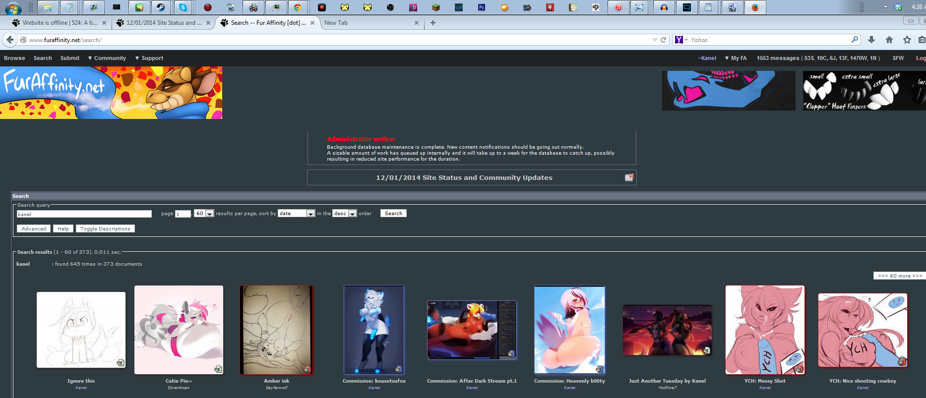The height and width of the screenshot is (398, 926).
Task: Open Audacity headphones icon on the taskbar
Action: (x=664, y=7)
